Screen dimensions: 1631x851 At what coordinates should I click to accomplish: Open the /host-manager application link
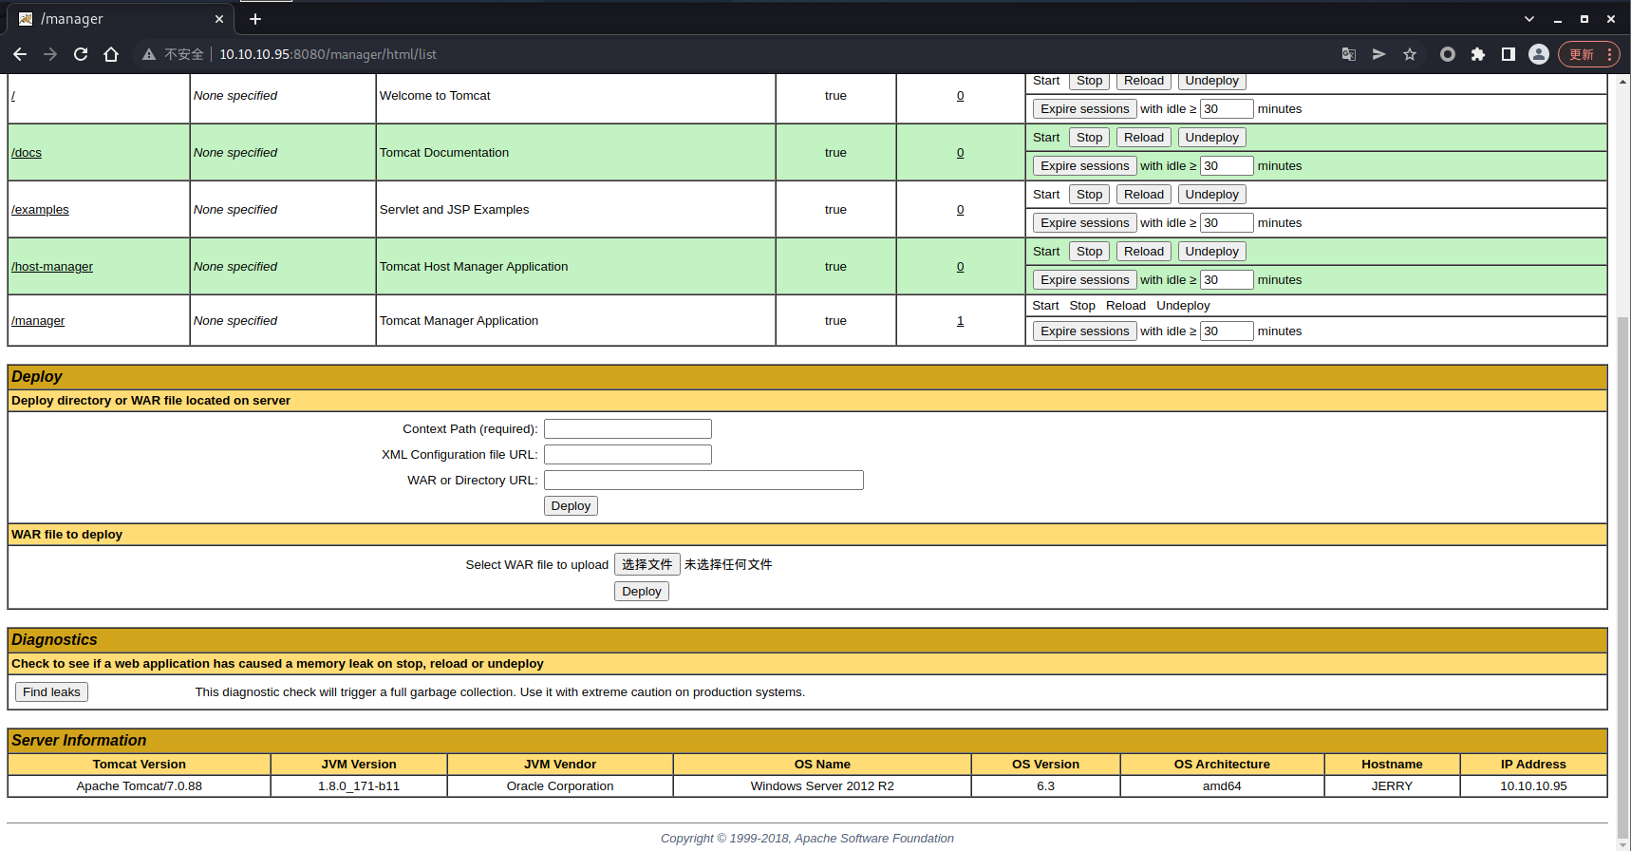point(52,267)
